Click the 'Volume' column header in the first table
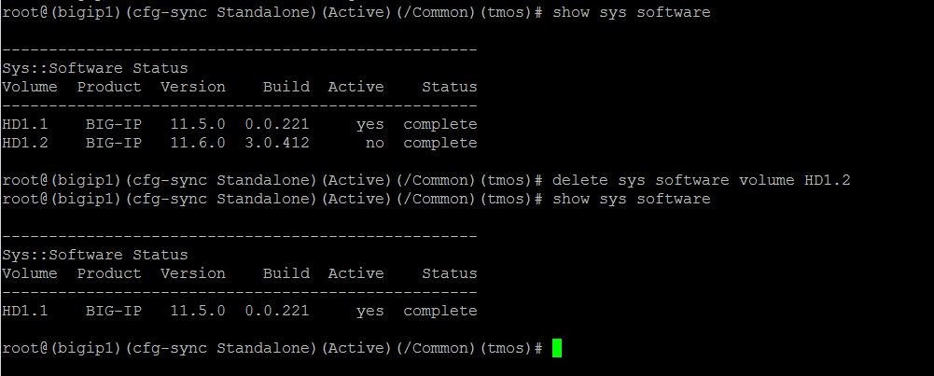Viewport: 934px width, 376px height. click(x=29, y=87)
